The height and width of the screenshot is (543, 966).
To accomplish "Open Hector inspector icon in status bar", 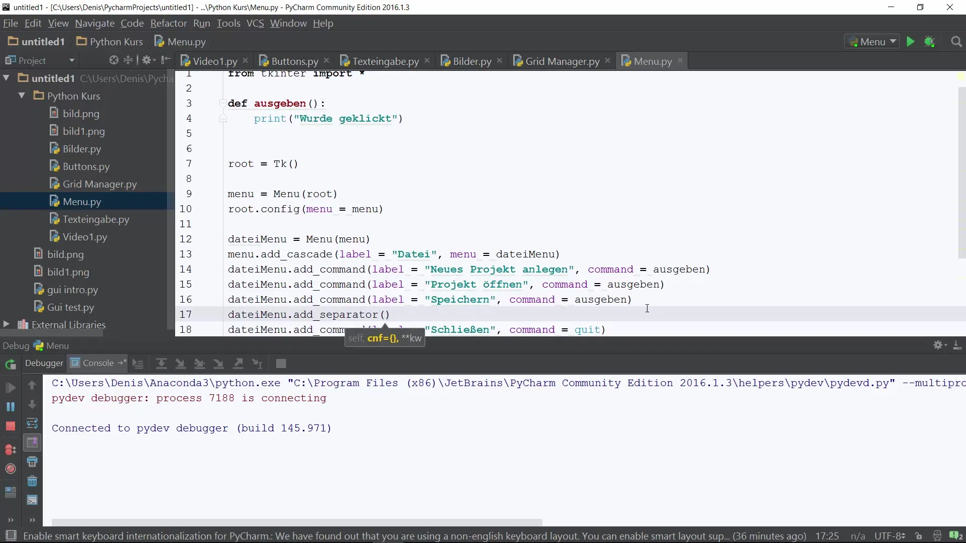I will (x=937, y=536).
